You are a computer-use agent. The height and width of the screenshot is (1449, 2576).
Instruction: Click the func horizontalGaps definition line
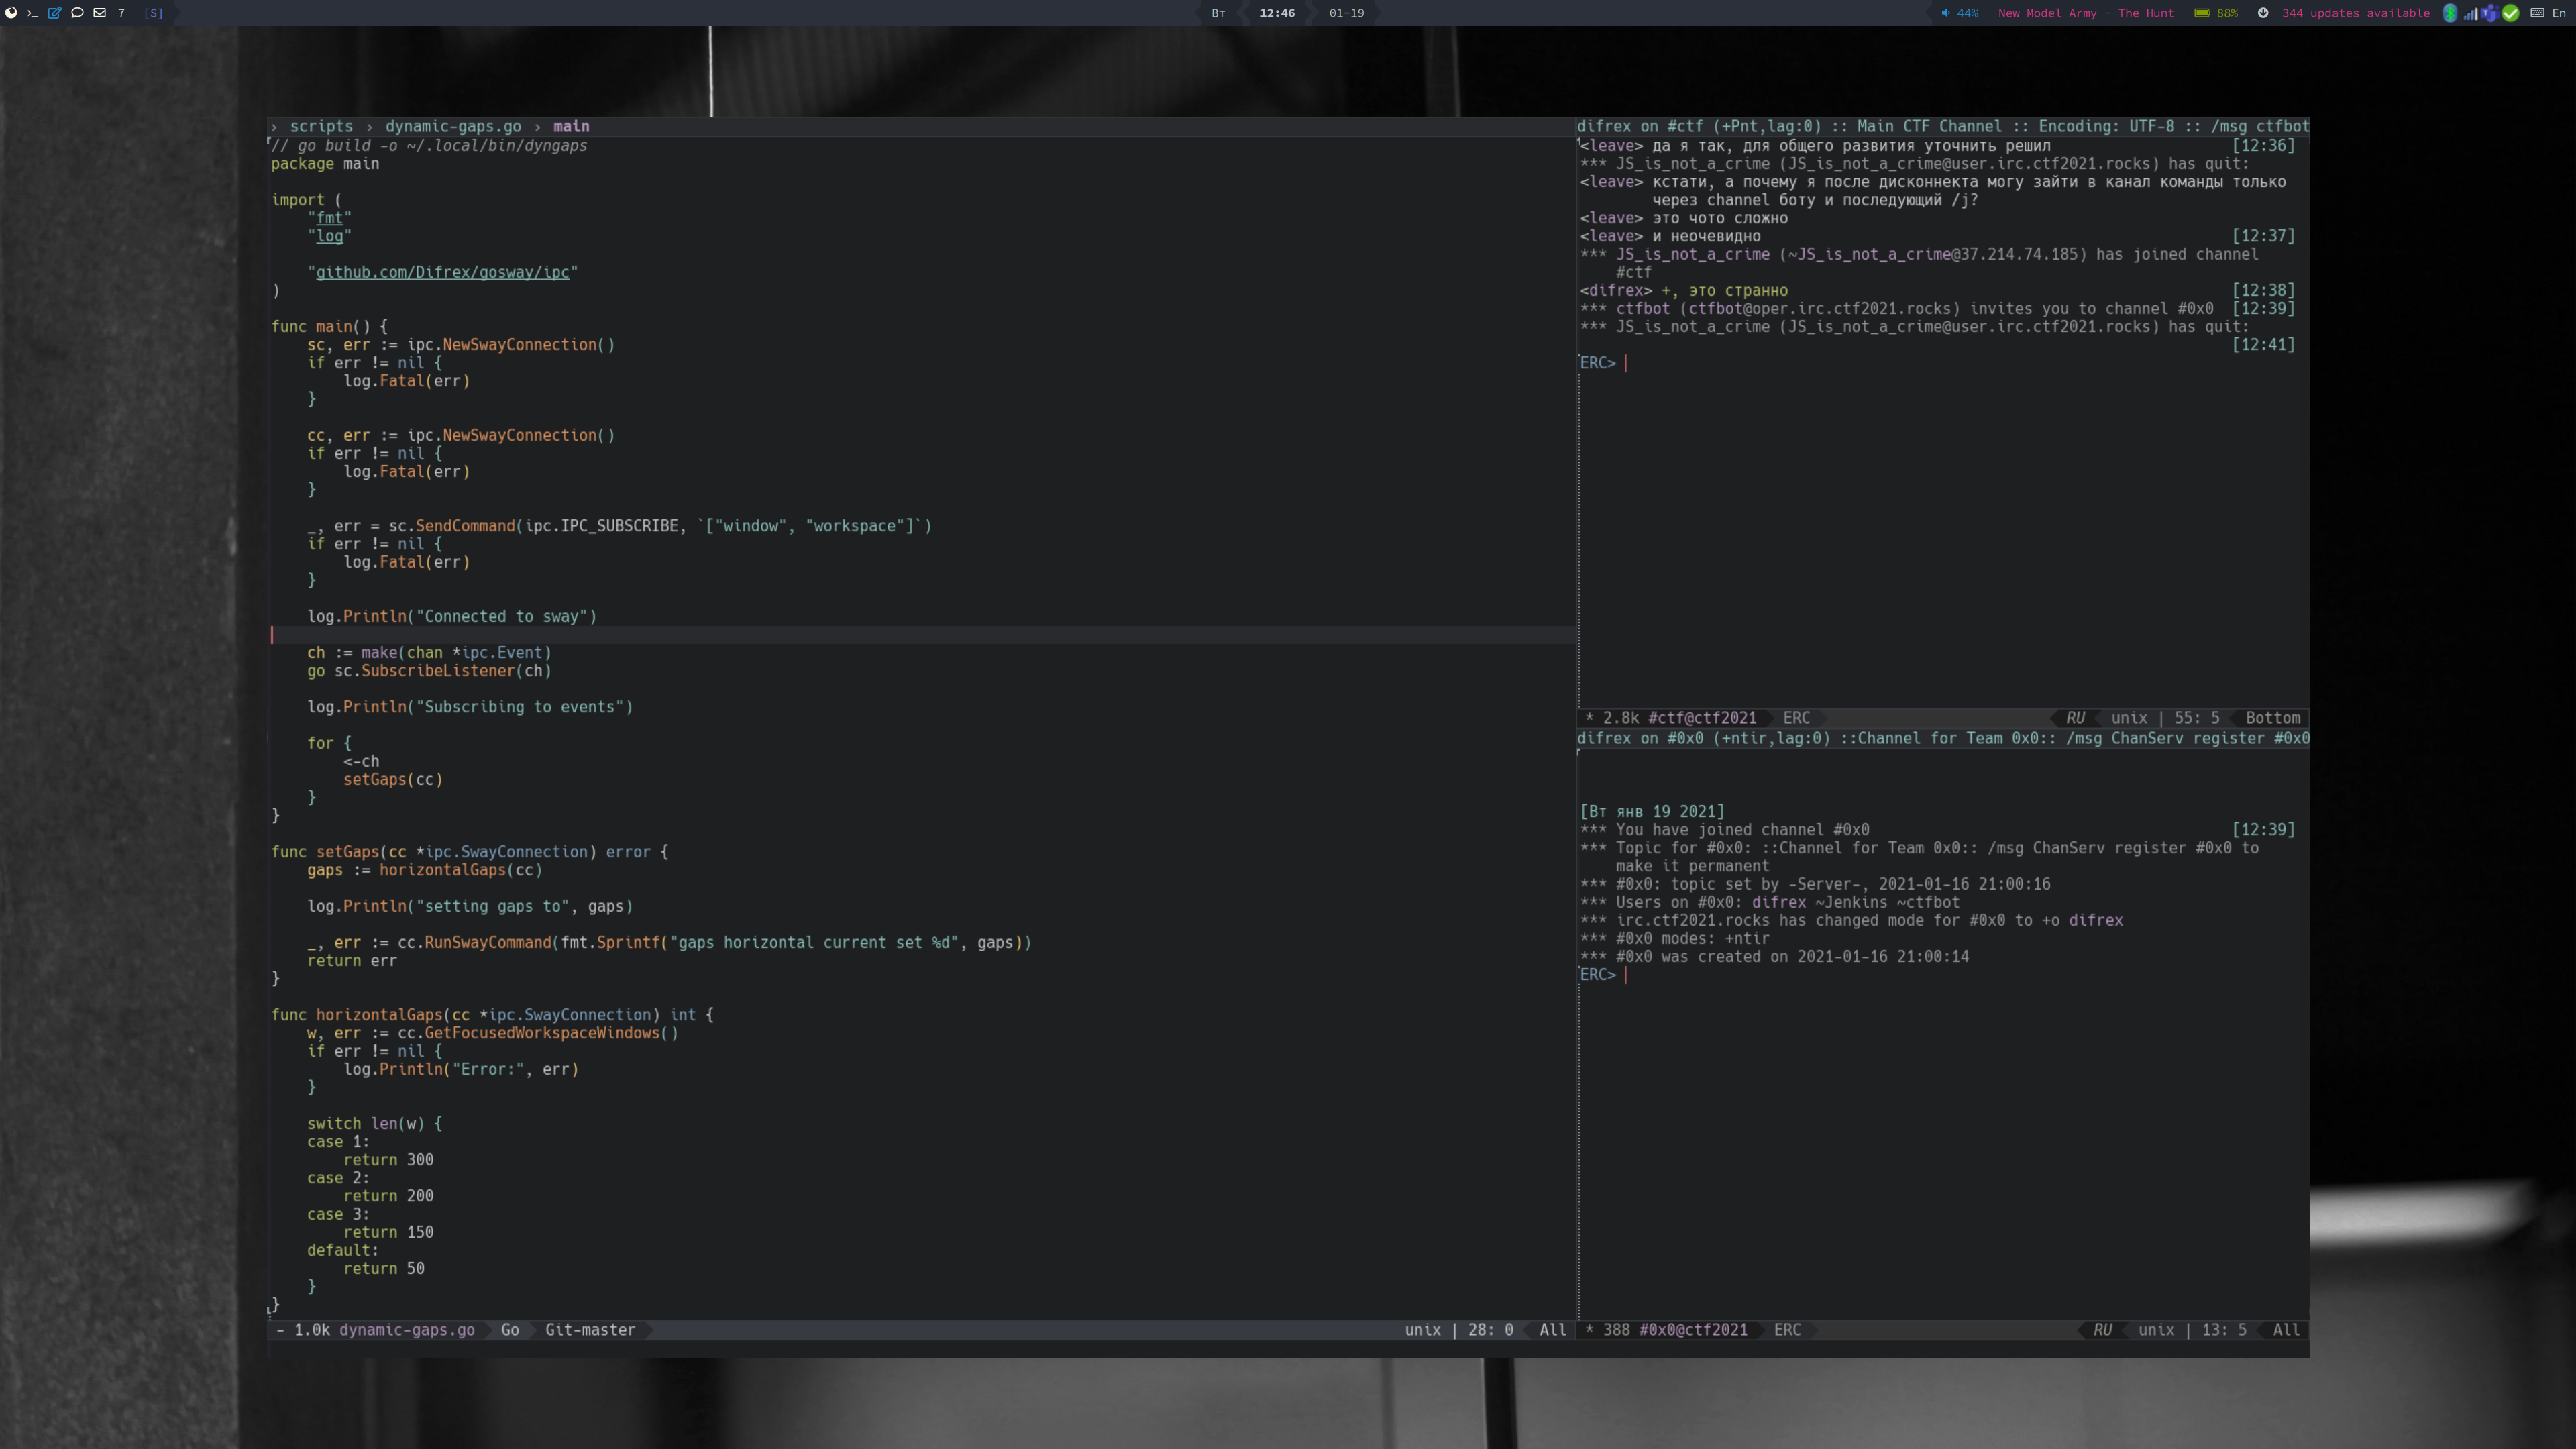(492, 1015)
